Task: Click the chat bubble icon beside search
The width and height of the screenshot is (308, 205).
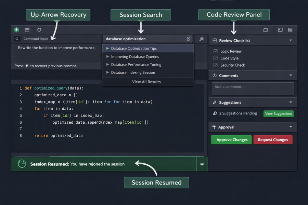Action: (201, 39)
